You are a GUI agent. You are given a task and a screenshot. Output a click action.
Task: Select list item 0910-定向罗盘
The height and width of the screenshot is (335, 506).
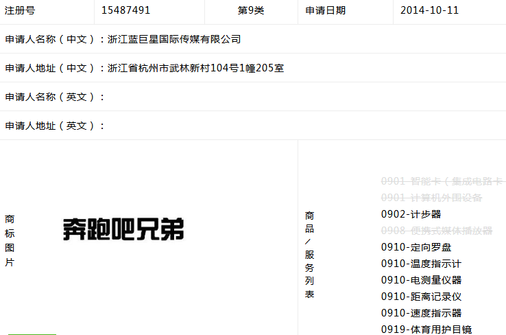point(416,247)
